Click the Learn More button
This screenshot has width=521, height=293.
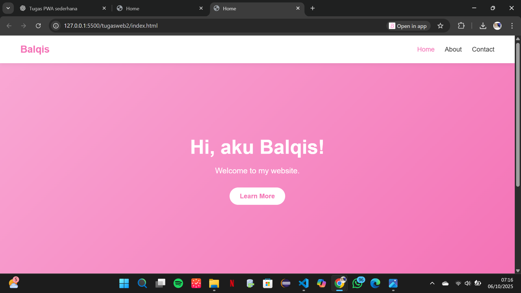click(x=257, y=196)
